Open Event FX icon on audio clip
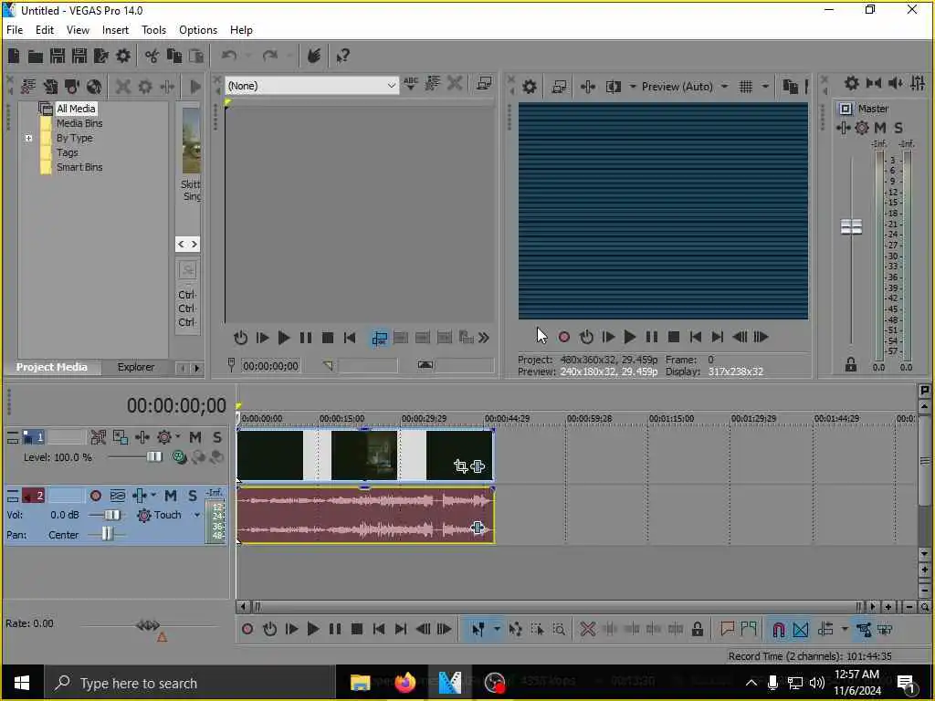935x701 pixels. [x=477, y=528]
